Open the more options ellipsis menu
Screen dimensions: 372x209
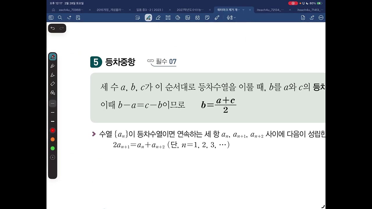point(321,18)
